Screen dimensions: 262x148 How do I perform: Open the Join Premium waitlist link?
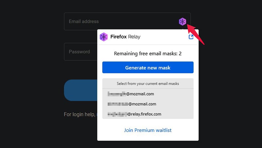point(148,130)
